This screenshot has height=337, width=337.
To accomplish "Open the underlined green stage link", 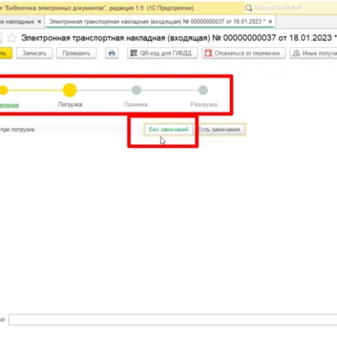I will pyautogui.click(x=9, y=105).
